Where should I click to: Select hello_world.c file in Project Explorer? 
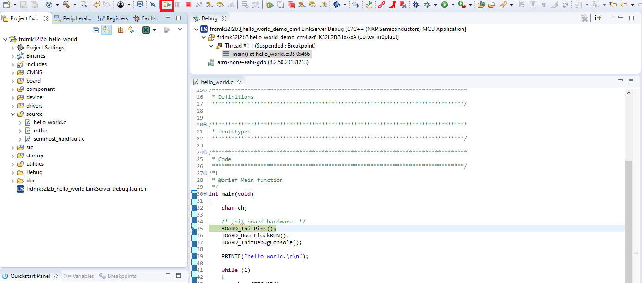49,122
